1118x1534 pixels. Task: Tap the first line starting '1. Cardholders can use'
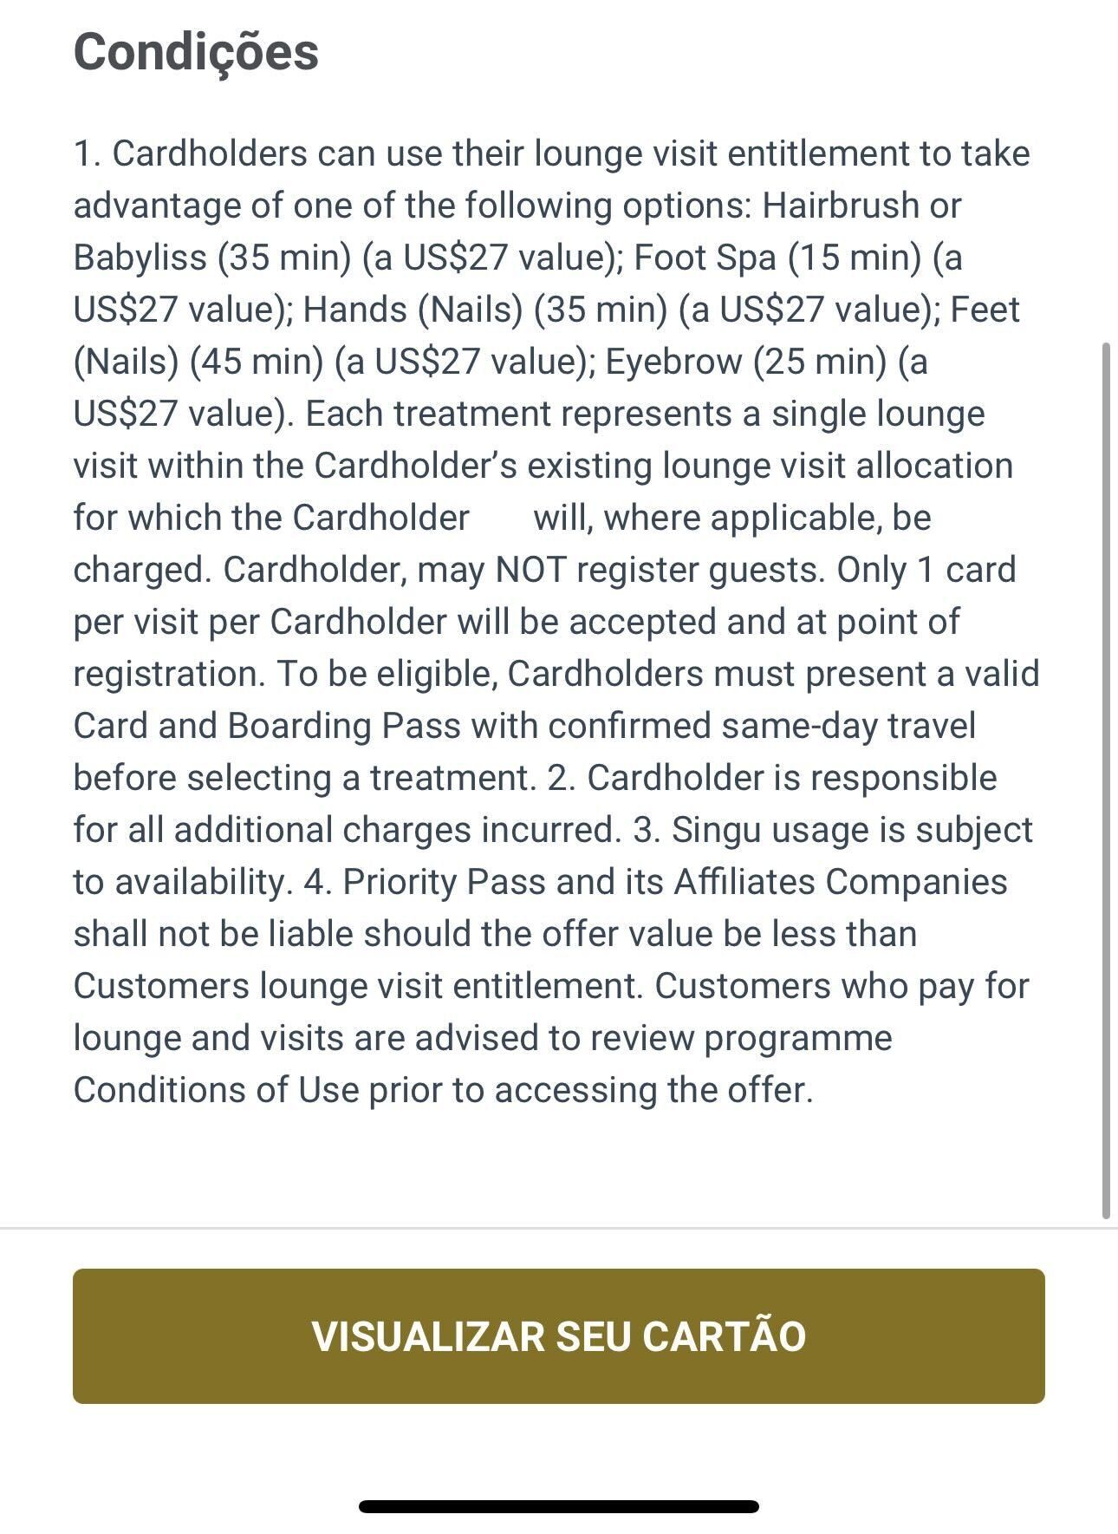pos(551,153)
